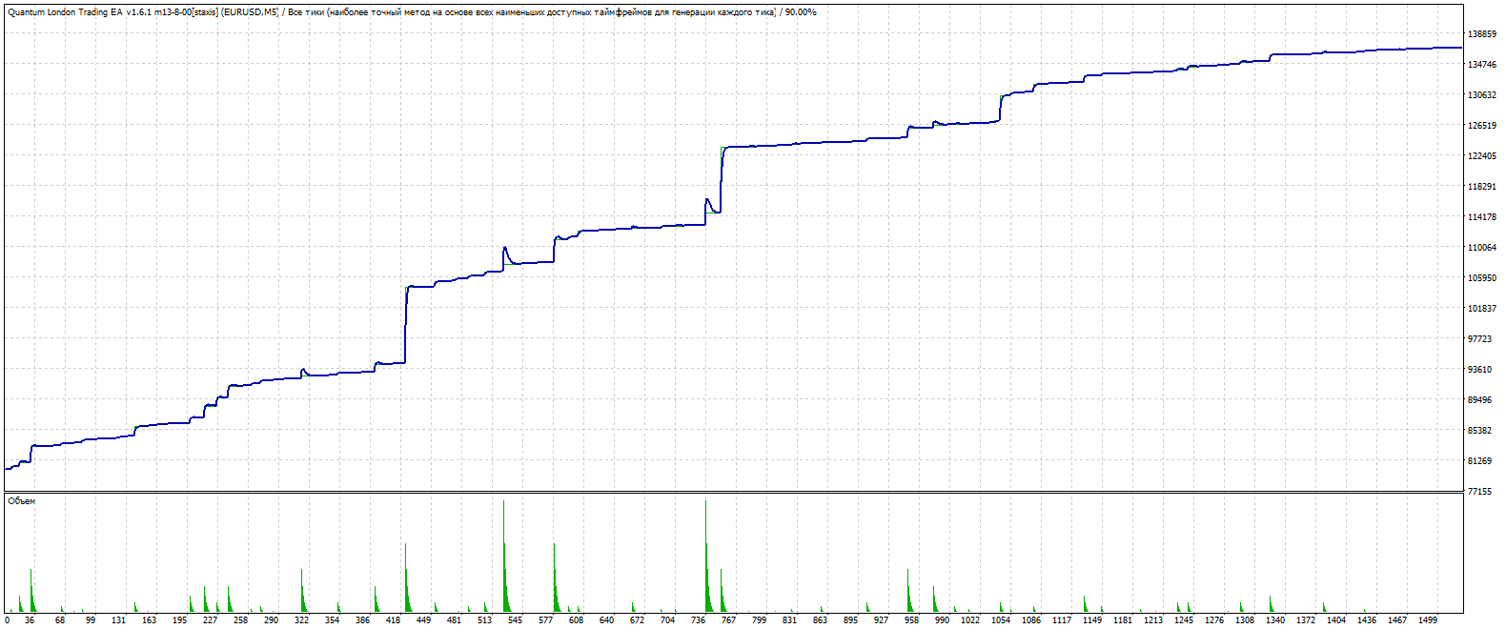Viewport: 1506px width, 629px height.
Task: Click the y-axis label 126519
Action: click(1482, 126)
